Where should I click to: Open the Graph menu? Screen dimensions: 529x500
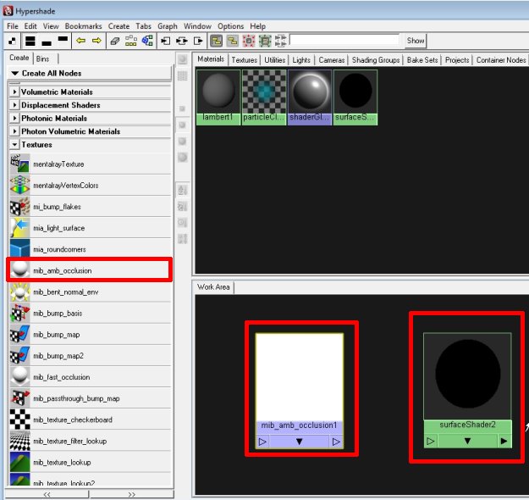coord(168,26)
